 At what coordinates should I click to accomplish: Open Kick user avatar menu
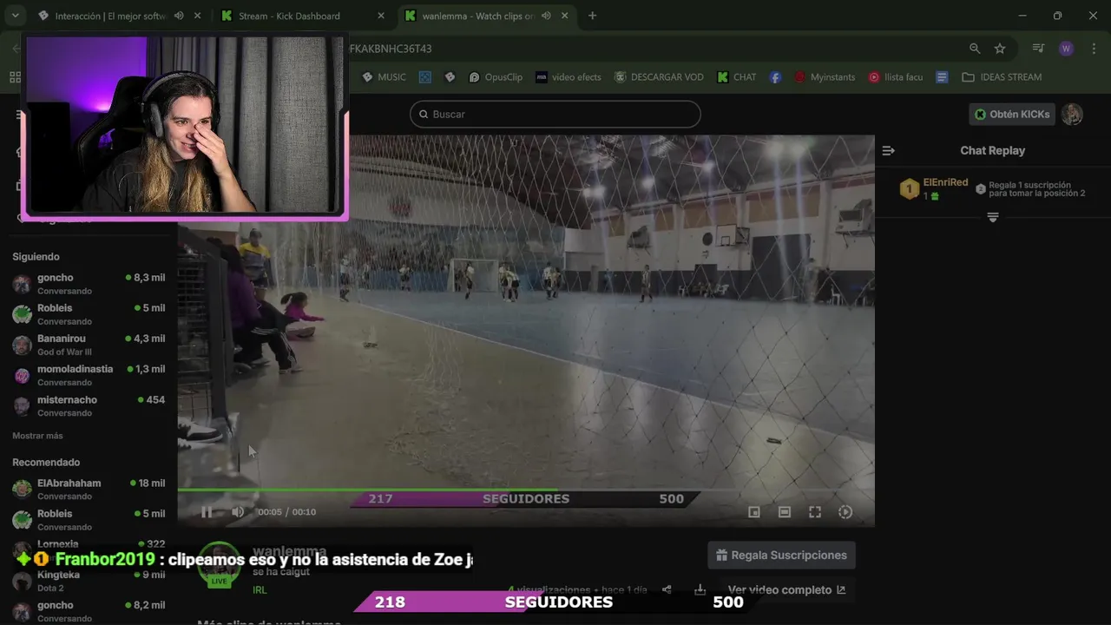1072,114
